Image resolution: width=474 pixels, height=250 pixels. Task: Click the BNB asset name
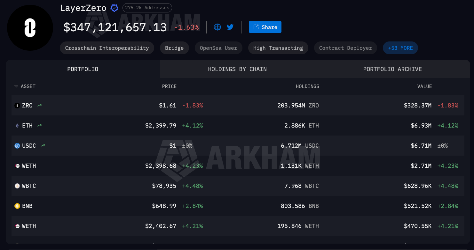27,206
